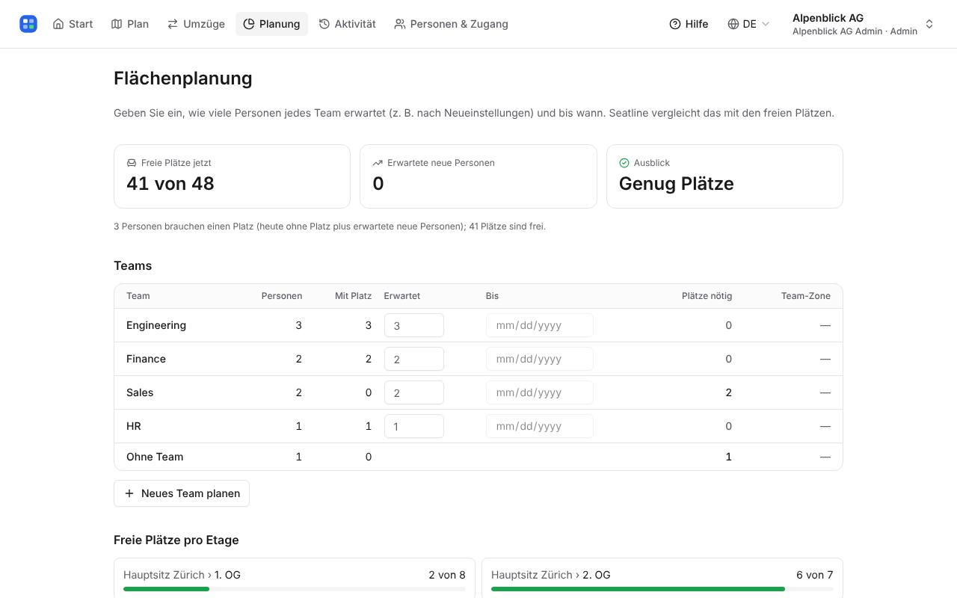Click the Erwartet field for HR
The width and height of the screenshot is (957, 598).
tap(414, 426)
